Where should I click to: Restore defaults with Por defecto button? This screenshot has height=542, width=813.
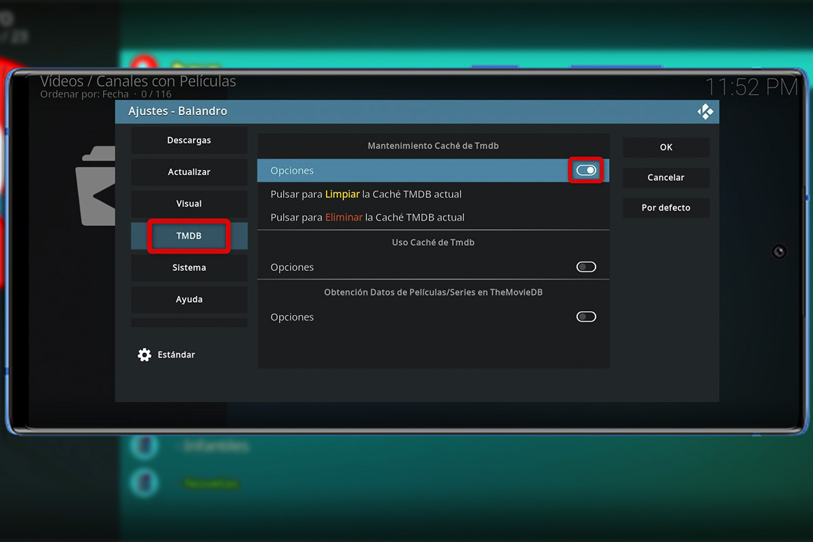[x=666, y=208]
